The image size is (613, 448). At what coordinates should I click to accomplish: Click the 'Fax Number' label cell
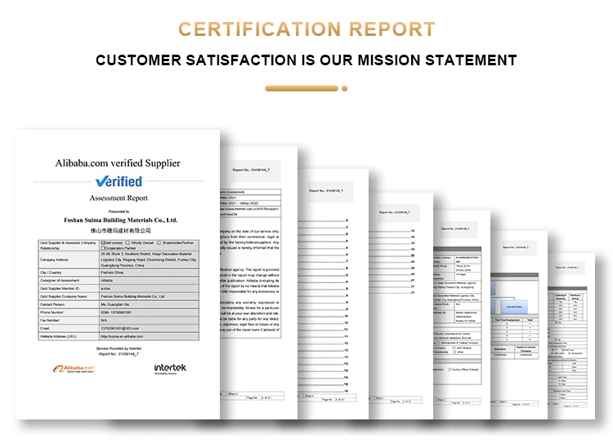(69, 320)
